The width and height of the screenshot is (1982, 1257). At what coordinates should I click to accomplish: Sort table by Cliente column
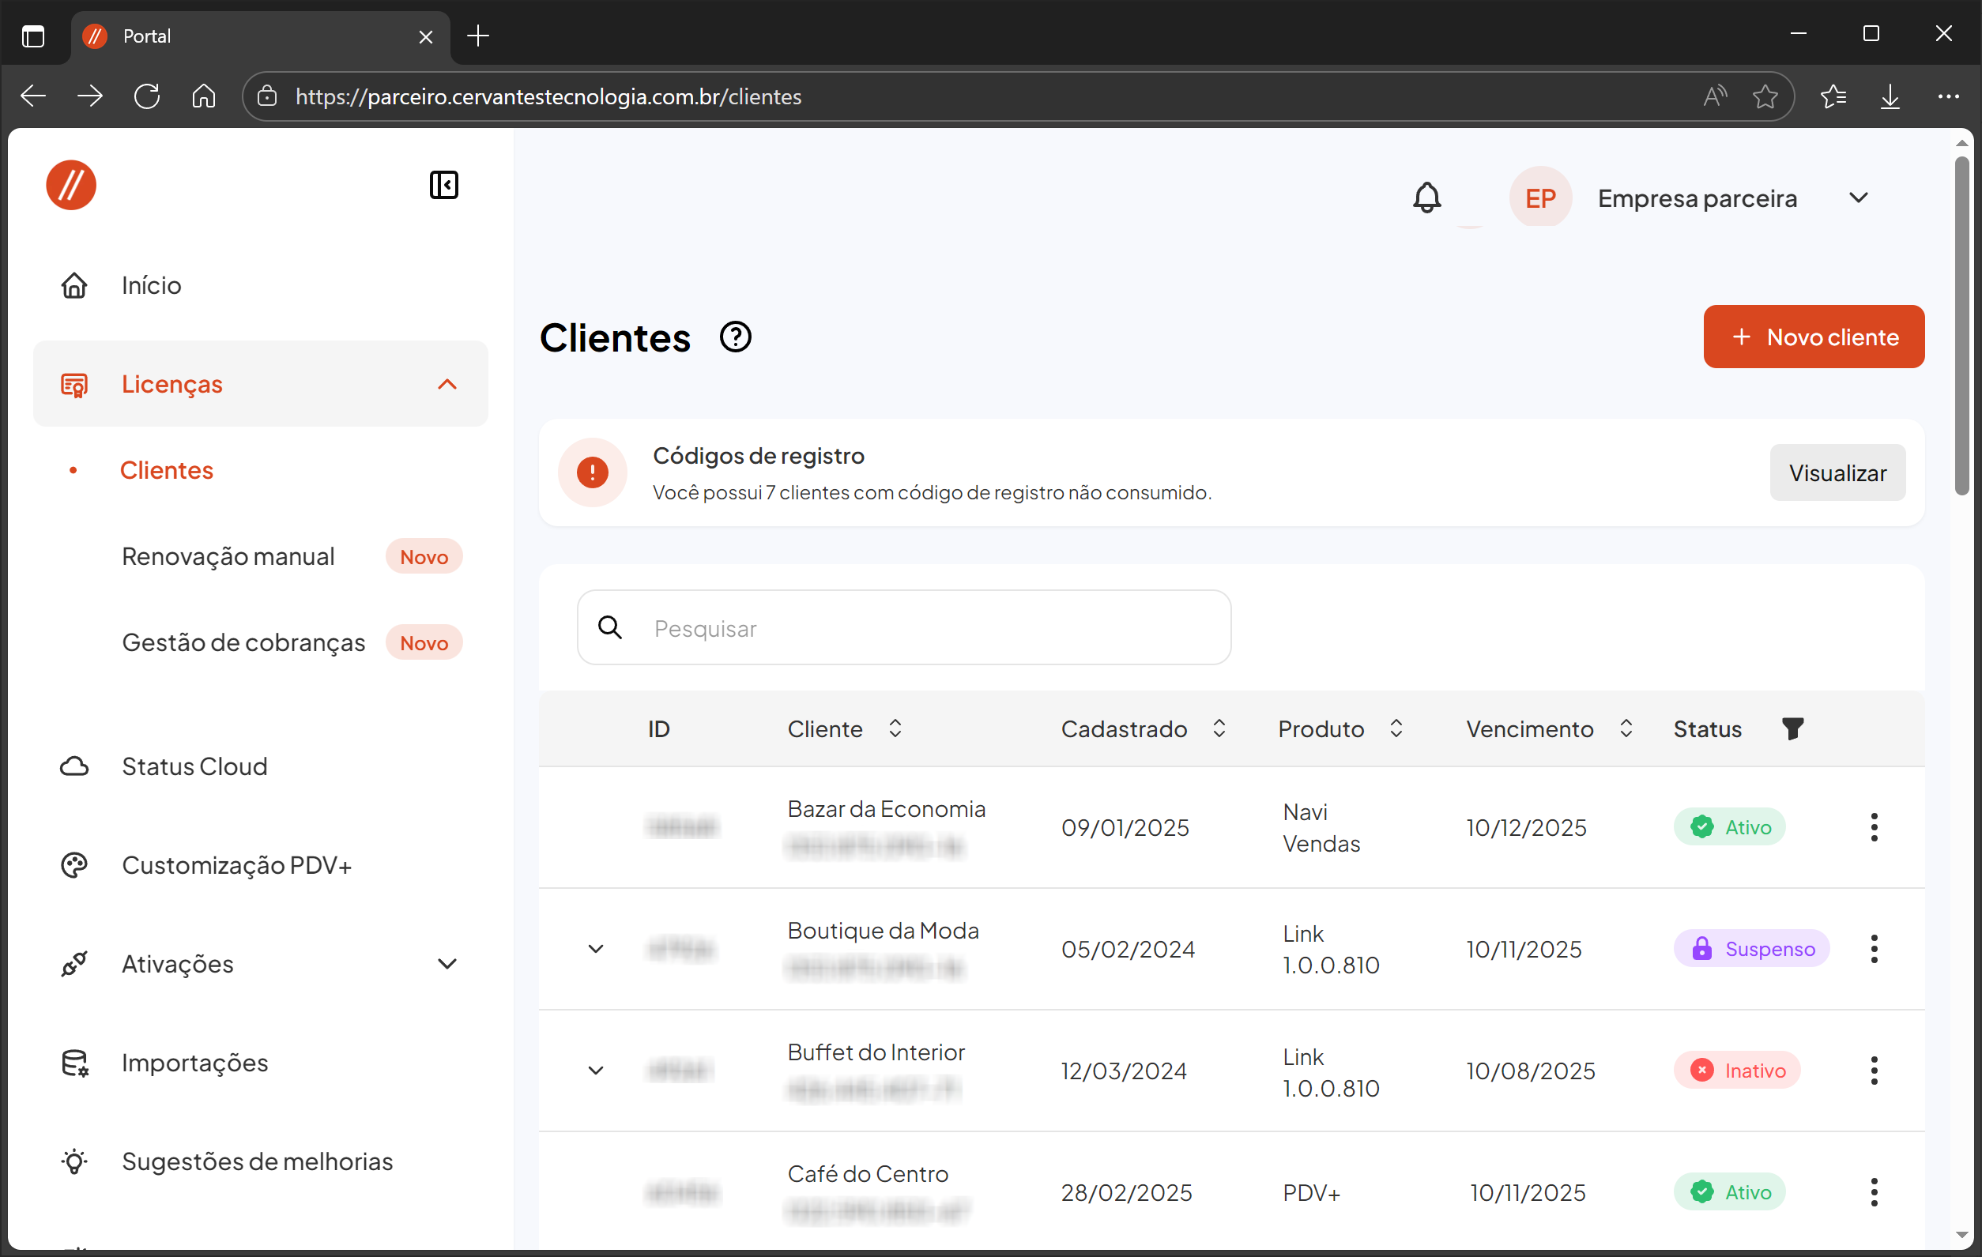(895, 728)
